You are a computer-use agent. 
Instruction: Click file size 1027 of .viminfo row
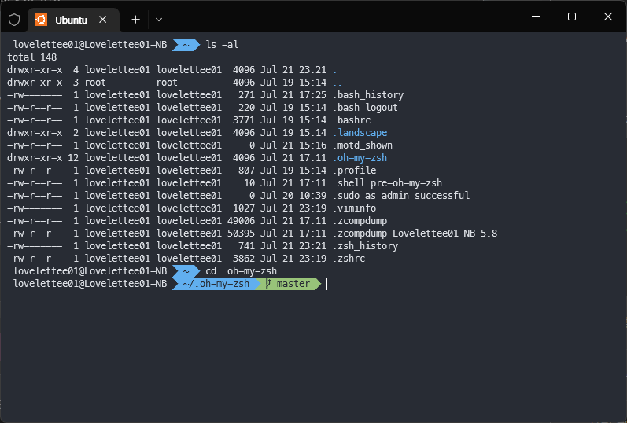point(244,208)
